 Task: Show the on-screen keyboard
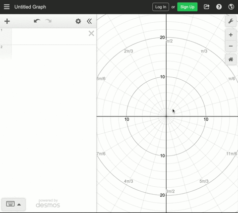(x=10, y=204)
